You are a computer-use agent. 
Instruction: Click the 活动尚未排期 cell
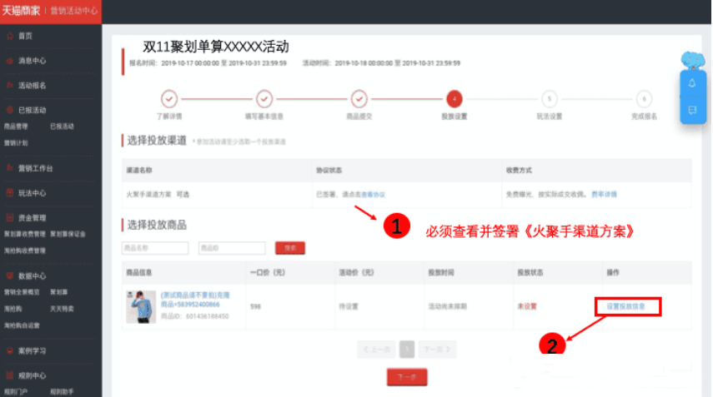pos(448,307)
